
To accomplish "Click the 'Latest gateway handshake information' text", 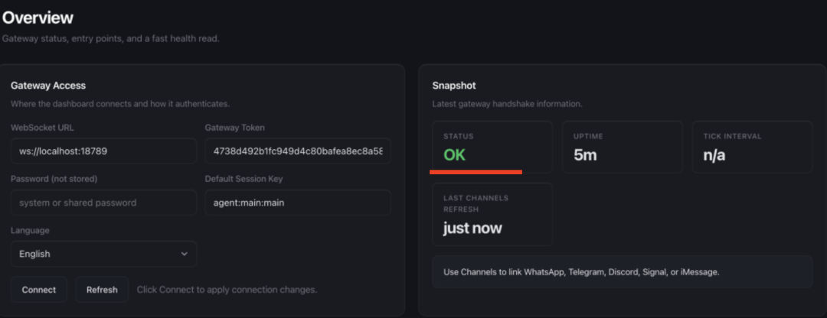I will tap(507, 104).
